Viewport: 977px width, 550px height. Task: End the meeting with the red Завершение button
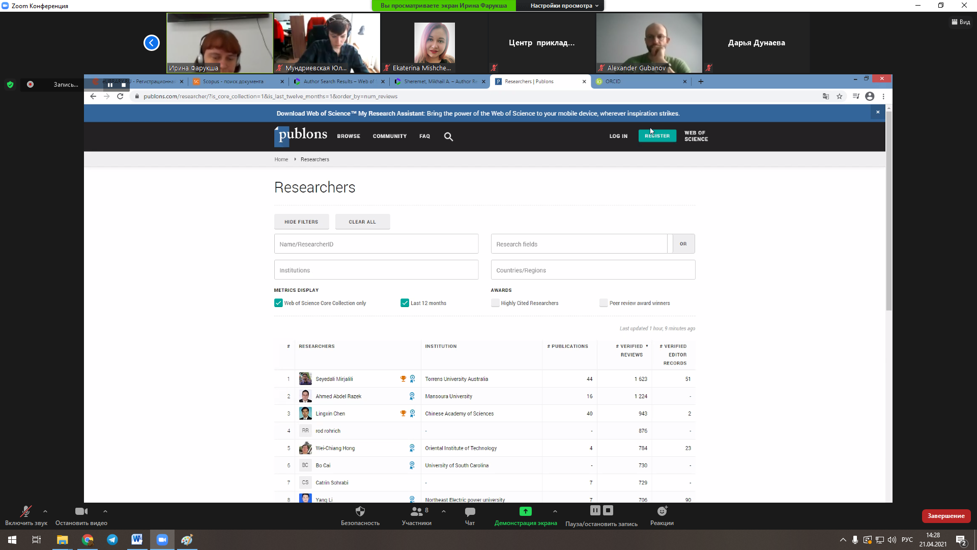pyautogui.click(x=946, y=516)
